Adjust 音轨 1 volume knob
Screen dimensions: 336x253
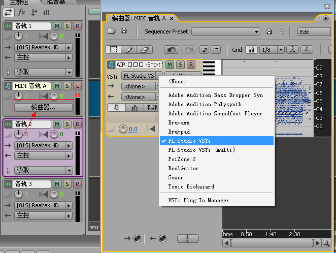click(x=18, y=36)
